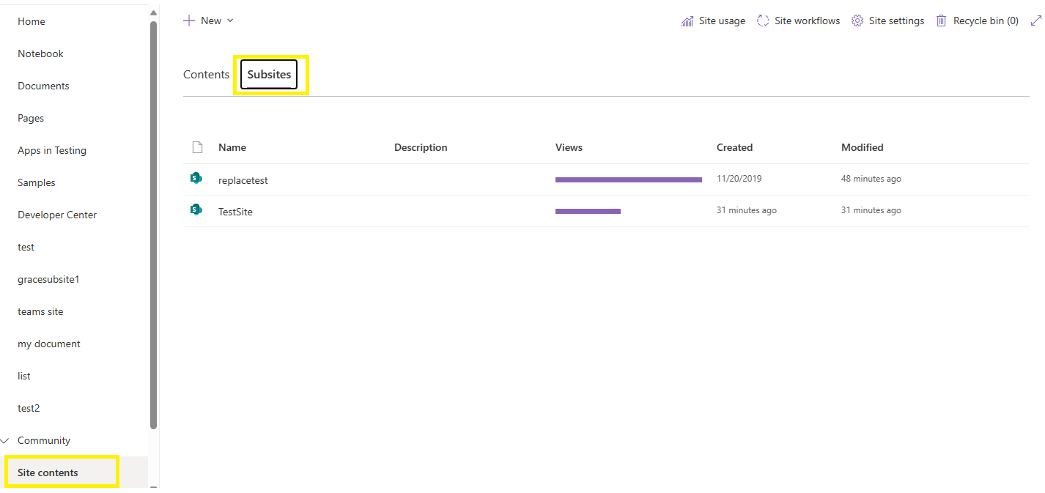Click the plus icon beside New
Viewport: 1045px width, 493px height.
(189, 21)
